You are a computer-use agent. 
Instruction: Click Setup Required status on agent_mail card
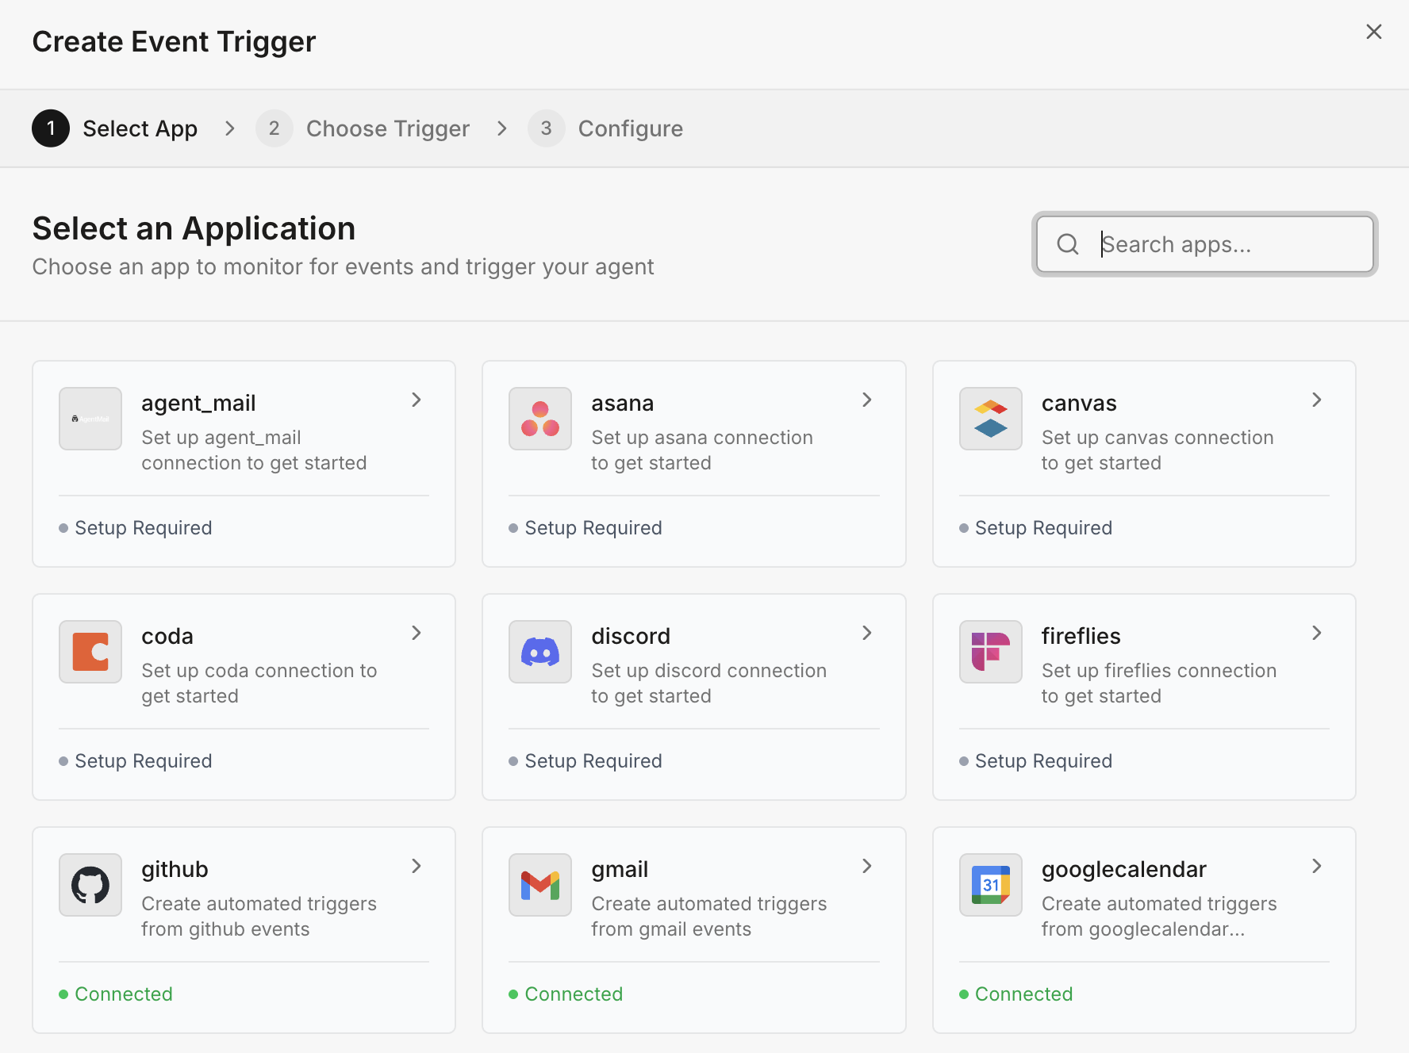(136, 528)
